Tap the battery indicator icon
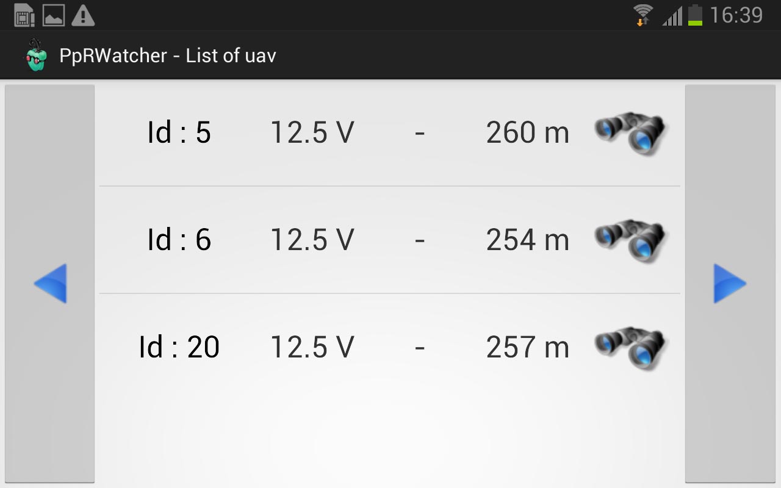Viewport: 781px width, 488px height. pyautogui.click(x=695, y=15)
